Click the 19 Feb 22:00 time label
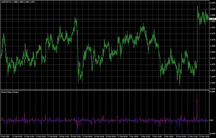216x138 pixels. [x=76, y=137]
